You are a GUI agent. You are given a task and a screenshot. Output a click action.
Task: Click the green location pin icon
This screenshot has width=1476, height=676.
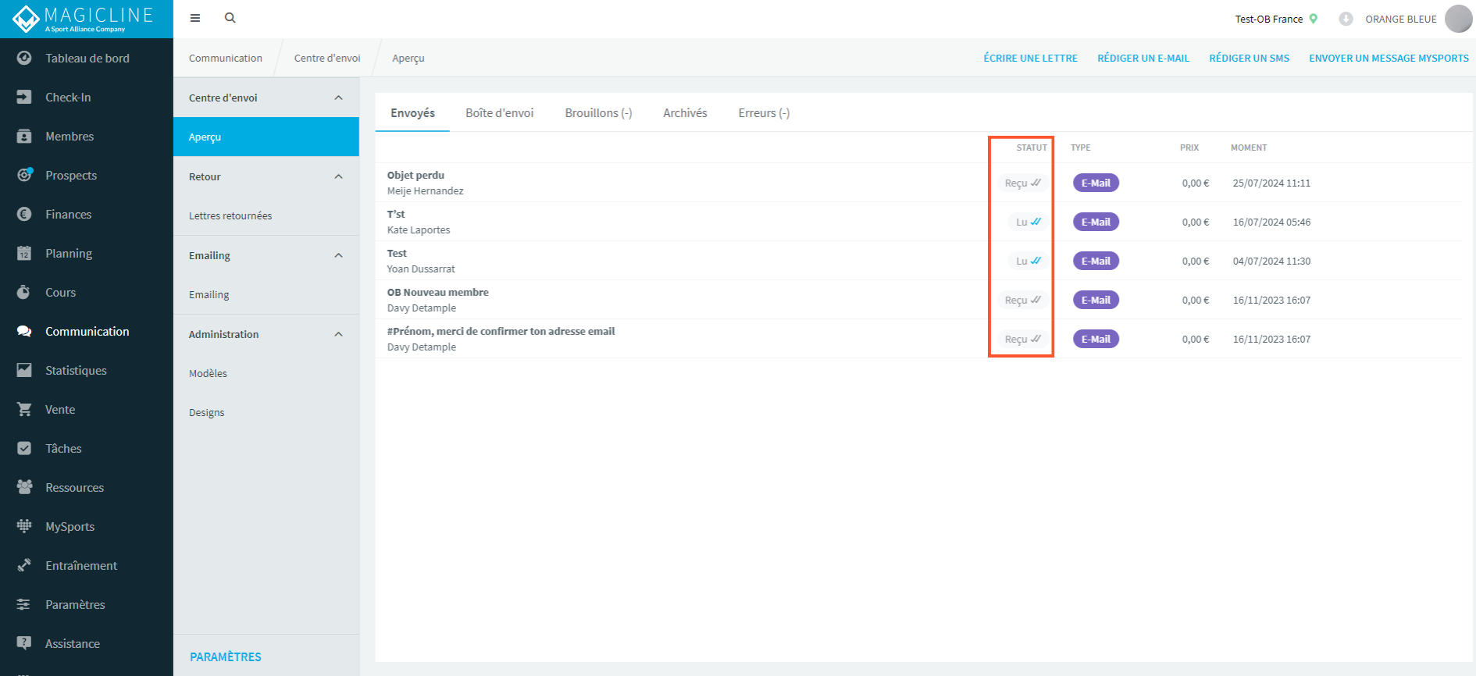(x=1314, y=19)
